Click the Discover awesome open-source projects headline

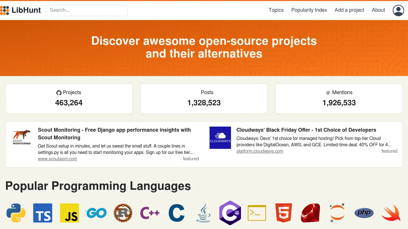click(204, 47)
